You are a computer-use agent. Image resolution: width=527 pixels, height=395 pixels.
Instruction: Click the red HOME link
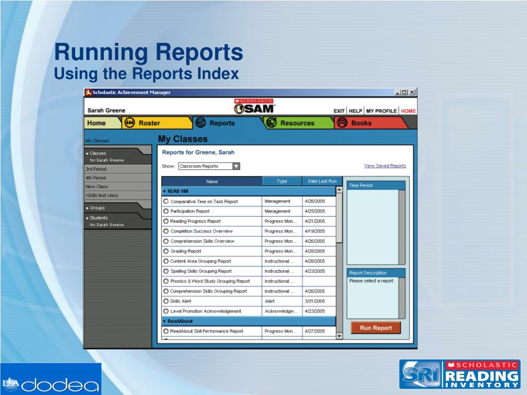[408, 111]
